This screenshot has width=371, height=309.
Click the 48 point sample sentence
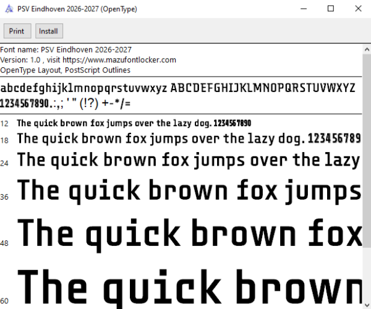pos(190,235)
